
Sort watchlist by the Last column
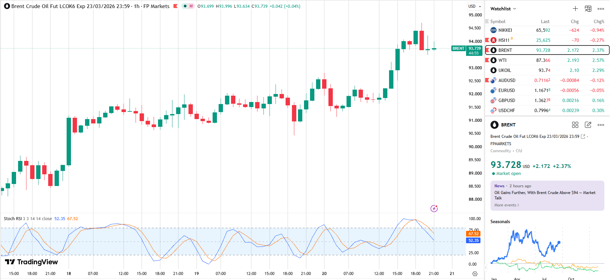(545, 21)
